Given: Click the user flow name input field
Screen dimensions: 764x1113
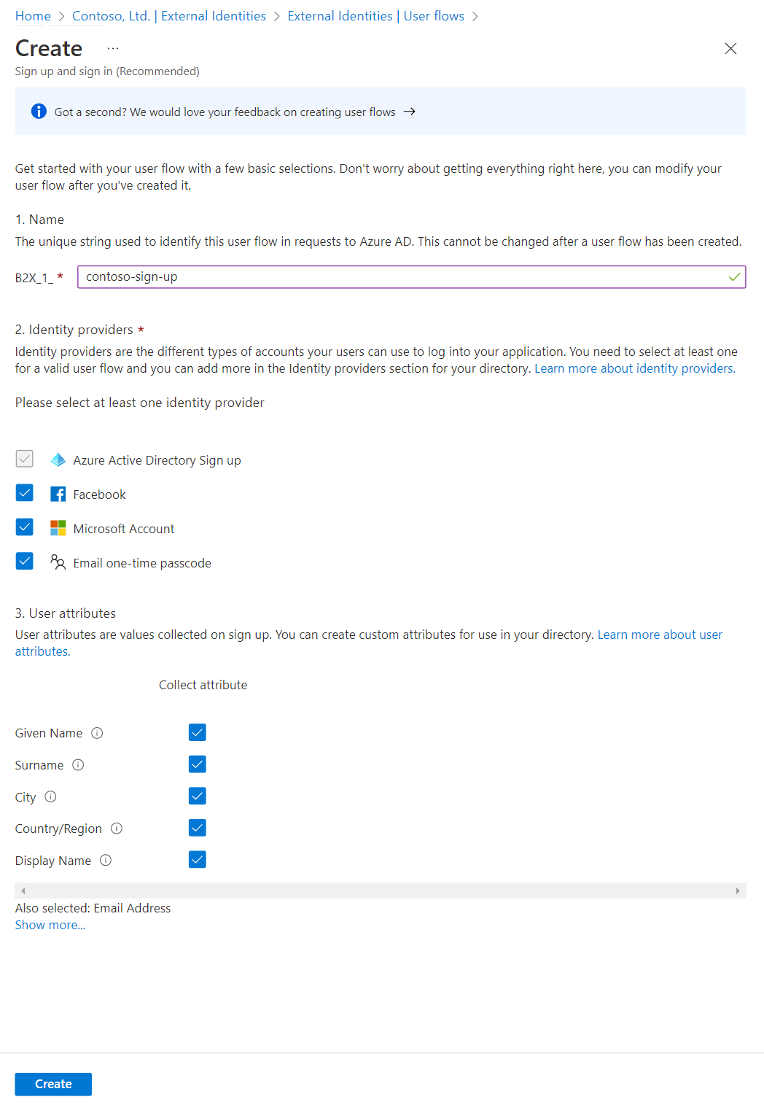Looking at the screenshot, I should 404,277.
